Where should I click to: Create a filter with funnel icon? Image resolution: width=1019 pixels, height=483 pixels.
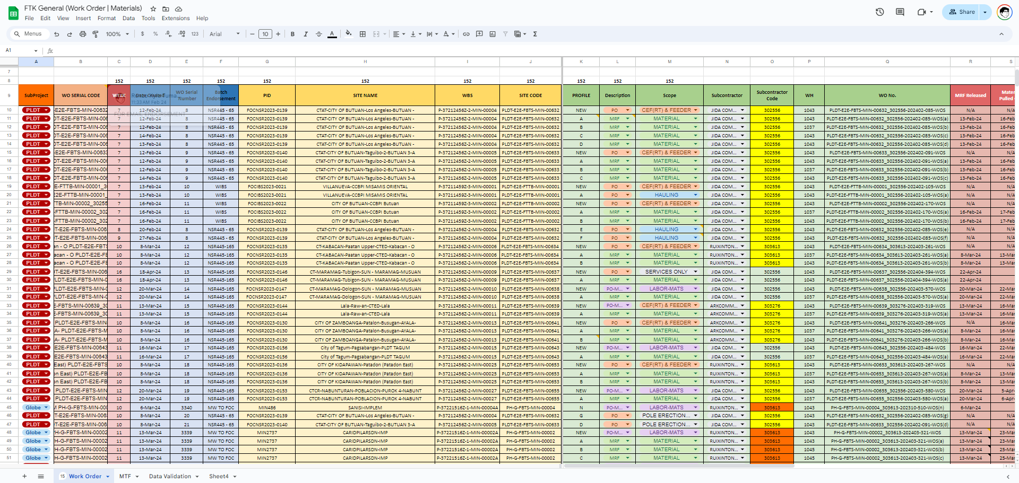pos(505,34)
